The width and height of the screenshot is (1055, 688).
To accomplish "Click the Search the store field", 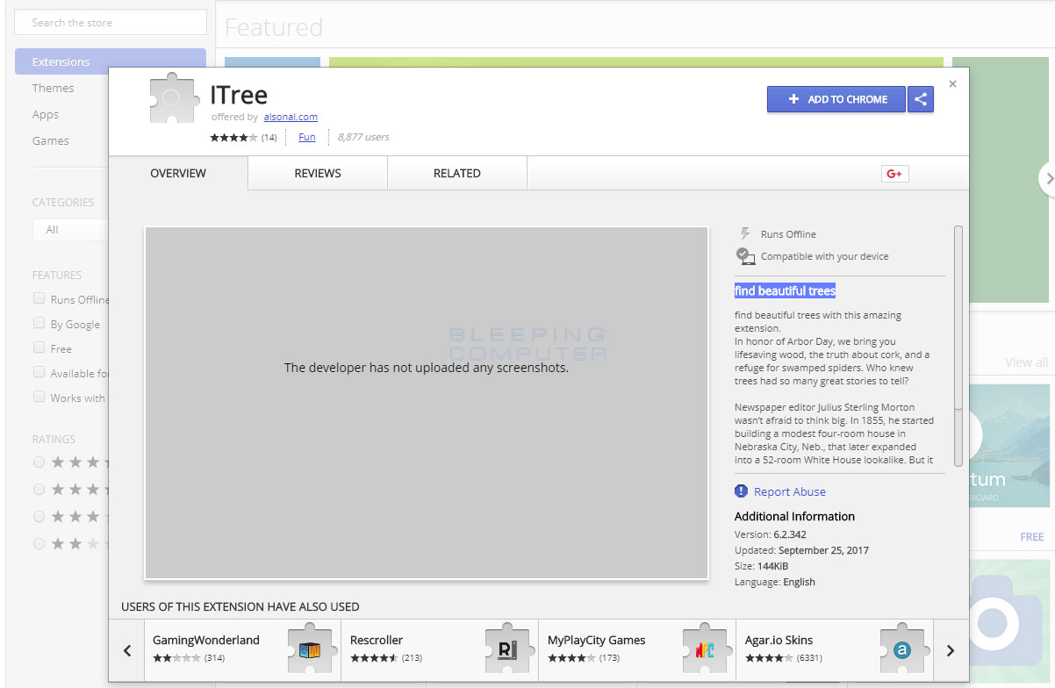I will (111, 23).
